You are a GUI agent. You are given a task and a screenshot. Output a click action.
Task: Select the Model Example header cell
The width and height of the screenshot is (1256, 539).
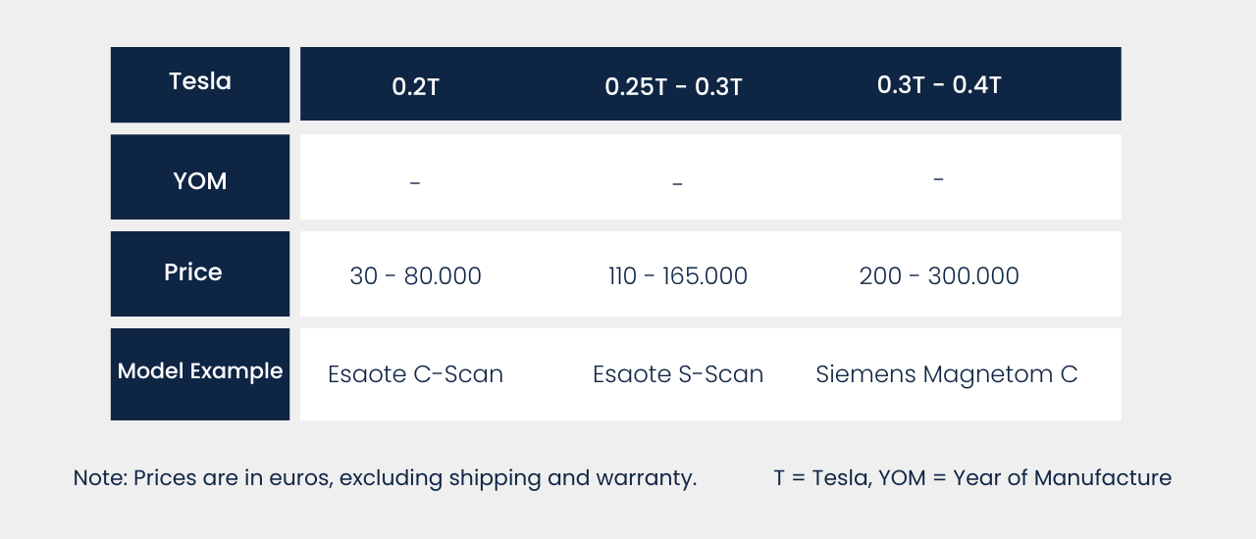click(x=200, y=373)
